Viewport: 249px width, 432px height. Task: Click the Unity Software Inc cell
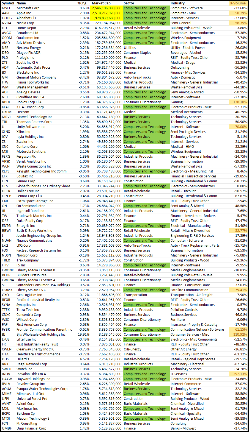coord(31,127)
